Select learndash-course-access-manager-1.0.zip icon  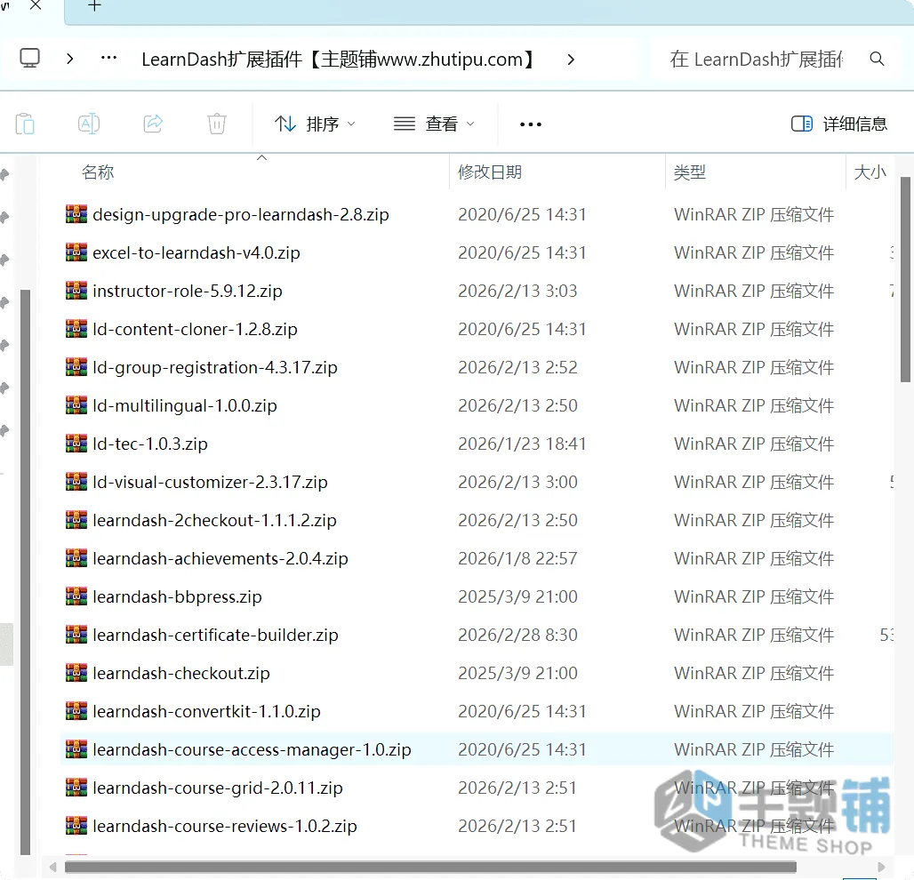(76, 749)
